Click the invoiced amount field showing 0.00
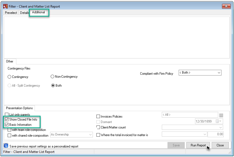The width and height of the screenshot is (234, 157). 216,134
